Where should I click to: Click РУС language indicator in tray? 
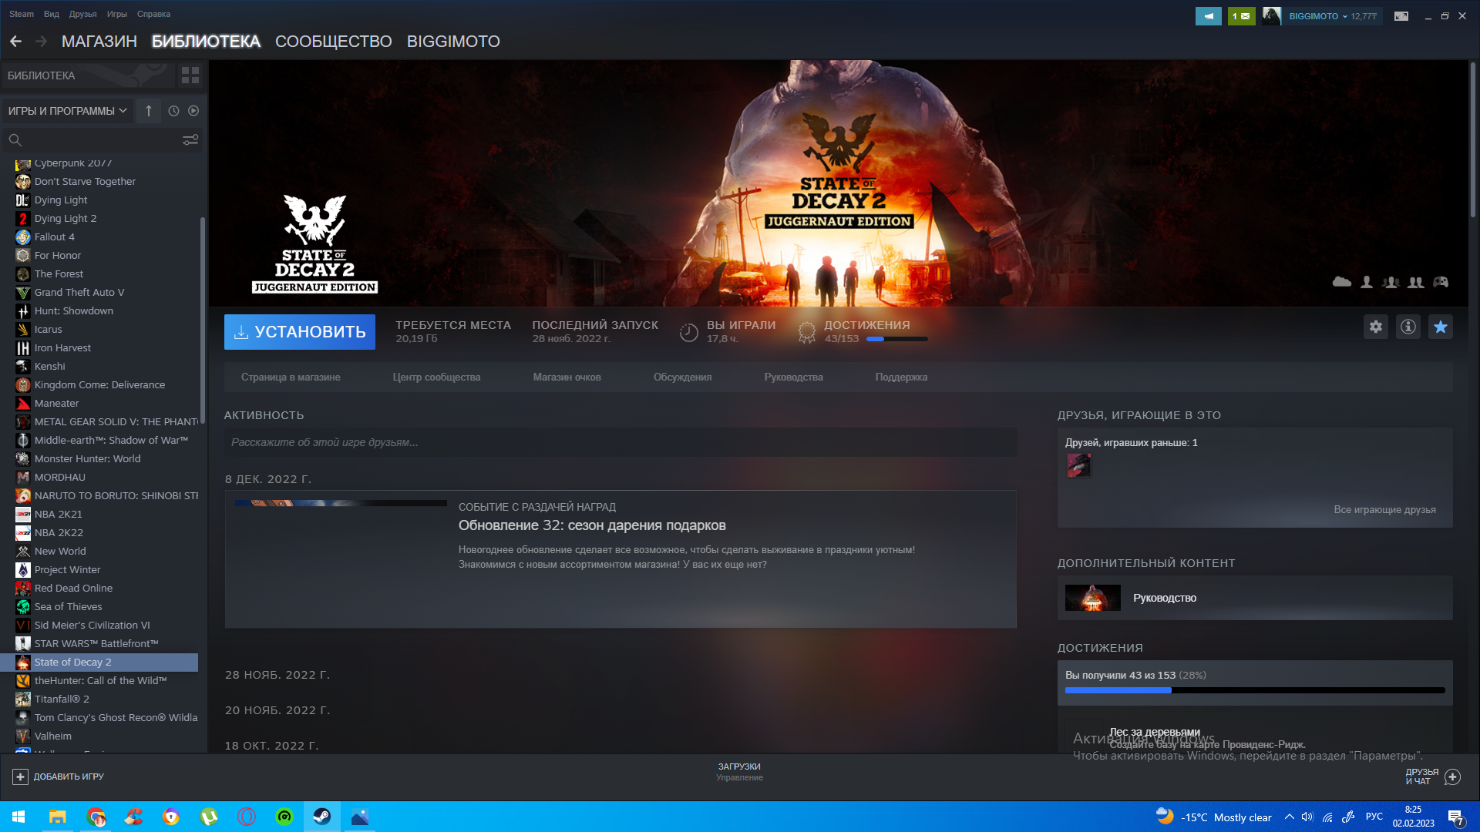point(1374,817)
